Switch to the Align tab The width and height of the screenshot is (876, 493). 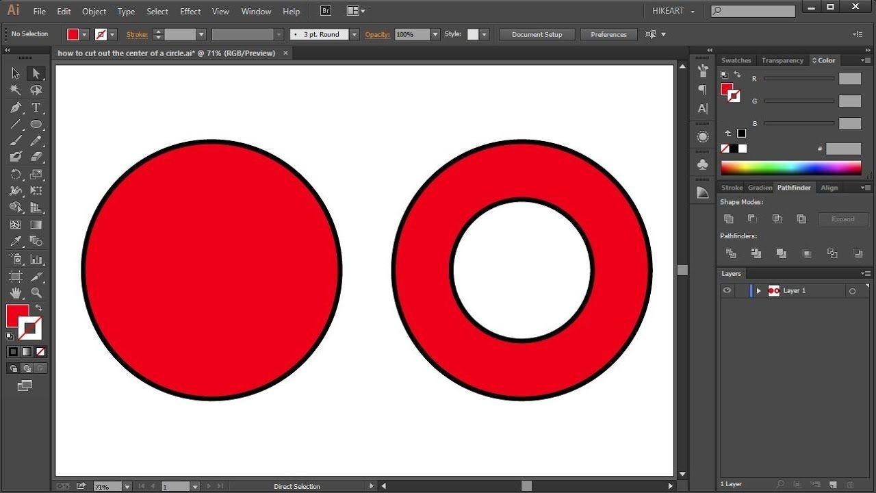tap(829, 187)
